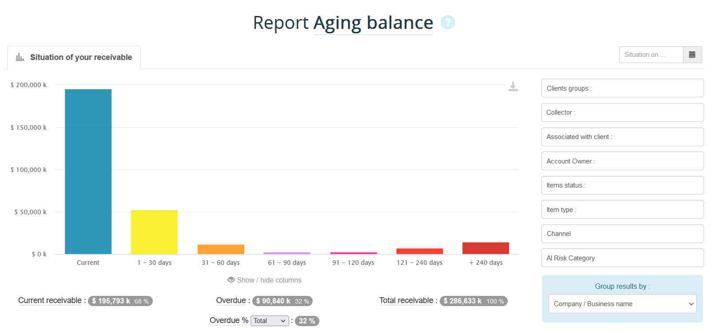
Task: Click the blue Current bar in chart
Action: (88, 171)
